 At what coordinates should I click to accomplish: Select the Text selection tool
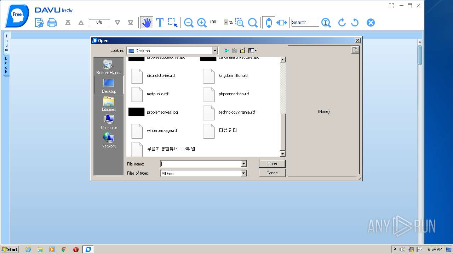[160, 23]
